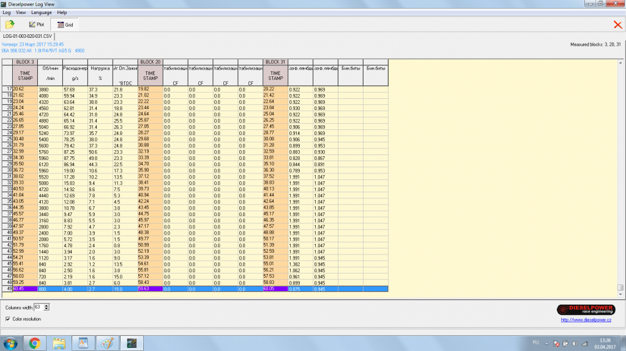The height and width of the screenshot is (351, 626).
Task: Open Windows Explorer from the taskbar
Action: [x=59, y=343]
